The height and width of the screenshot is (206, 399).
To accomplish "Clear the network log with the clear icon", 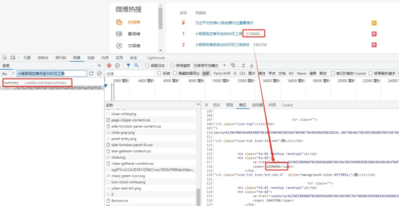I will [x=117, y=66].
